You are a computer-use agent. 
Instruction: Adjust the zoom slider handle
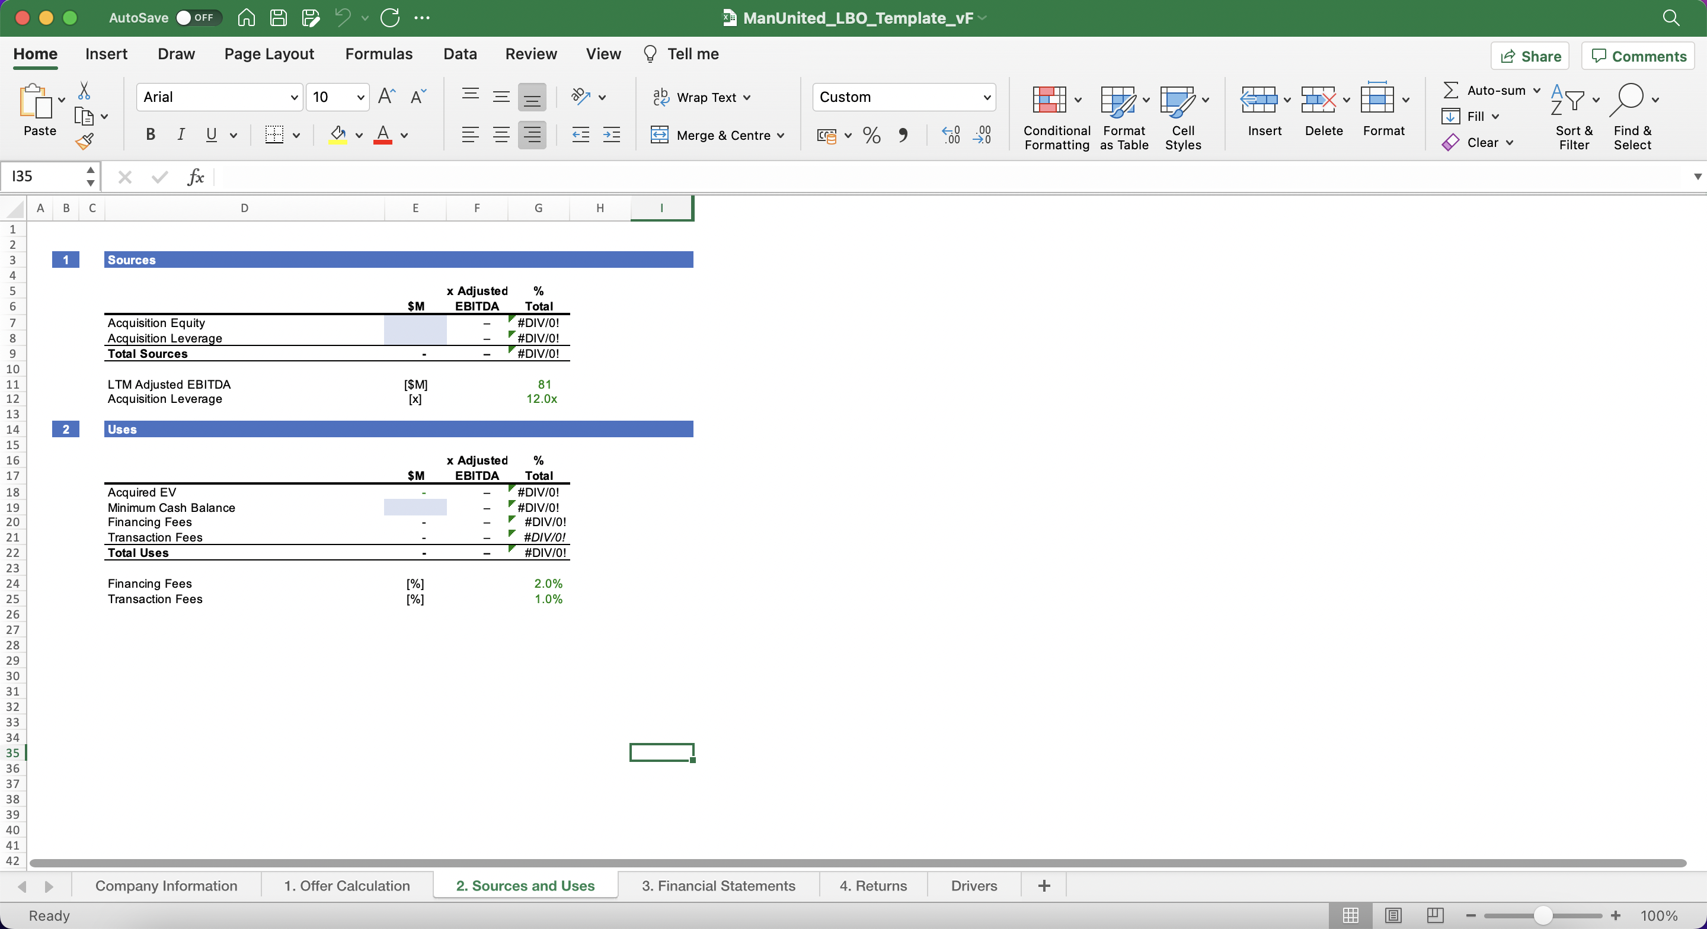(1543, 916)
